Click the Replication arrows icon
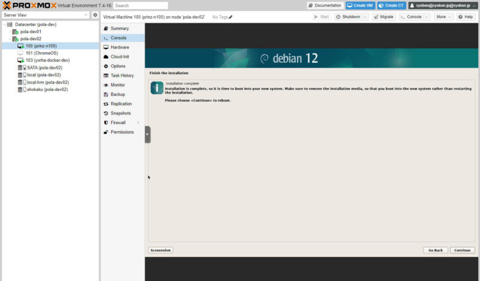 point(106,104)
